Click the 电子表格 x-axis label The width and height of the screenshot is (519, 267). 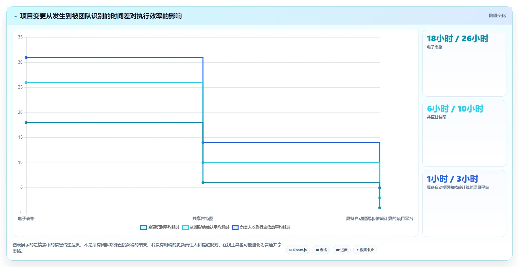pyautogui.click(x=26, y=219)
